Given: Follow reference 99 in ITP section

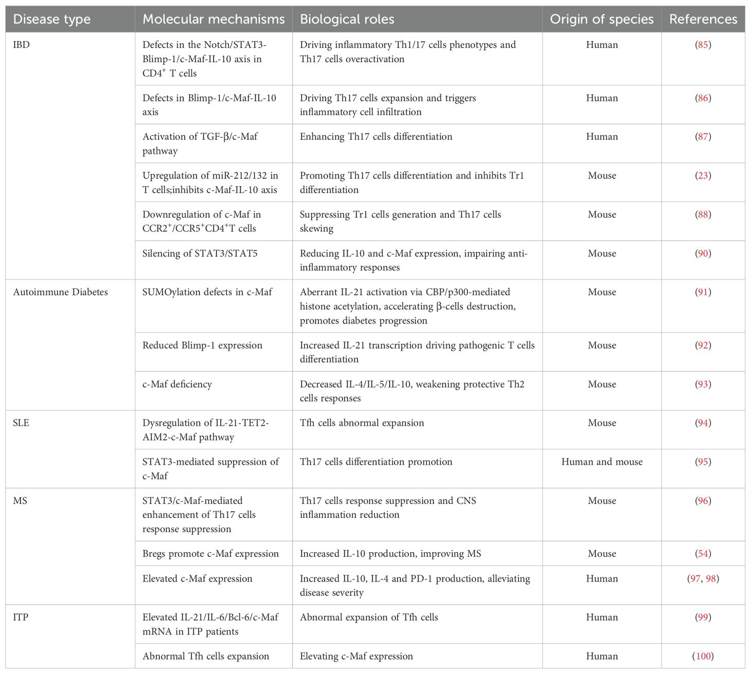Looking at the screenshot, I should click(x=703, y=617).
